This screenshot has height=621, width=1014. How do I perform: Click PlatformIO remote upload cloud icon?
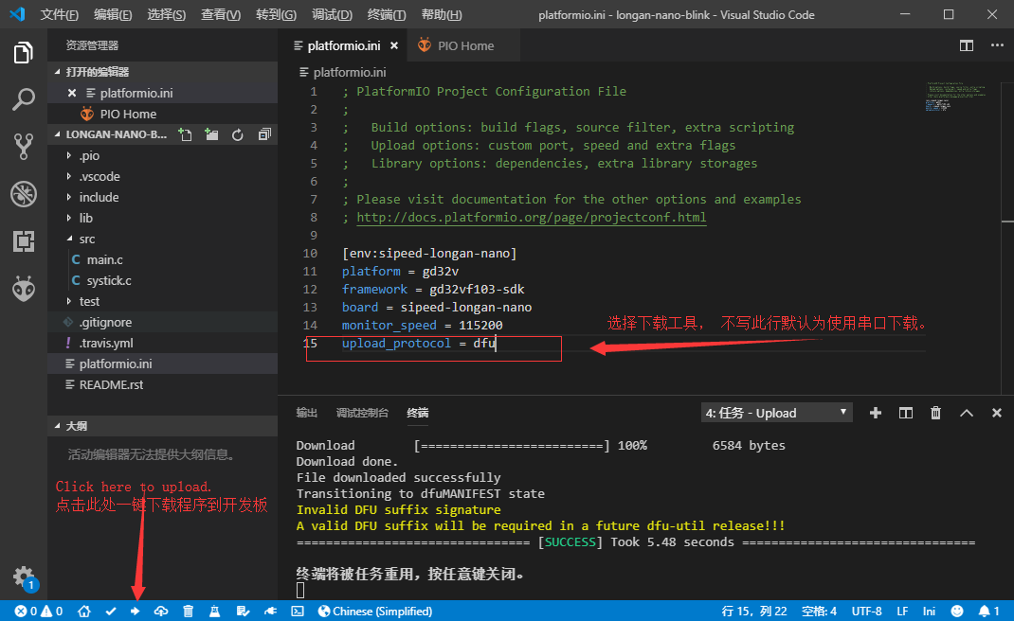(161, 612)
